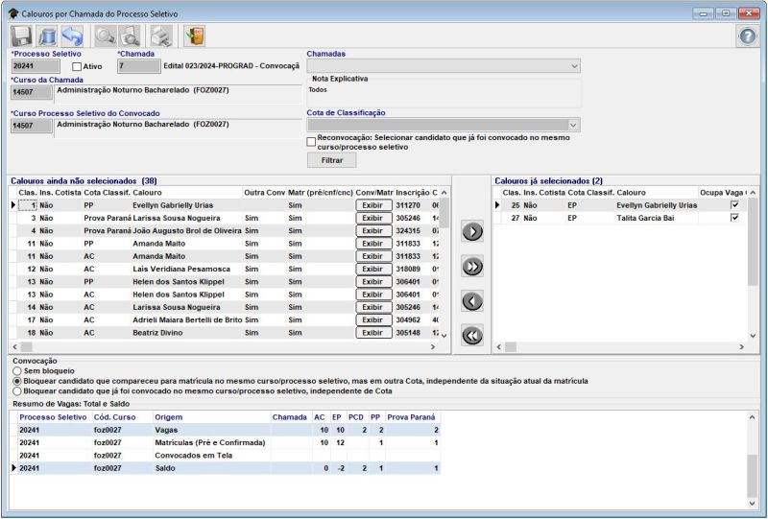Remove all calouros with double left arrow
Screen dimensions: 768x519
click(471, 336)
